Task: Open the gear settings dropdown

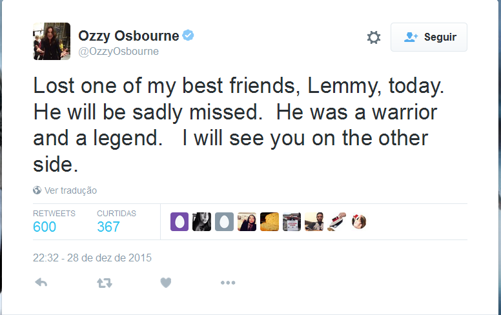Action: [x=373, y=37]
